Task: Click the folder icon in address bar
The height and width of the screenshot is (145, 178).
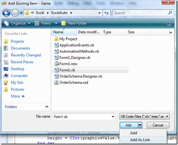Action: [27, 13]
